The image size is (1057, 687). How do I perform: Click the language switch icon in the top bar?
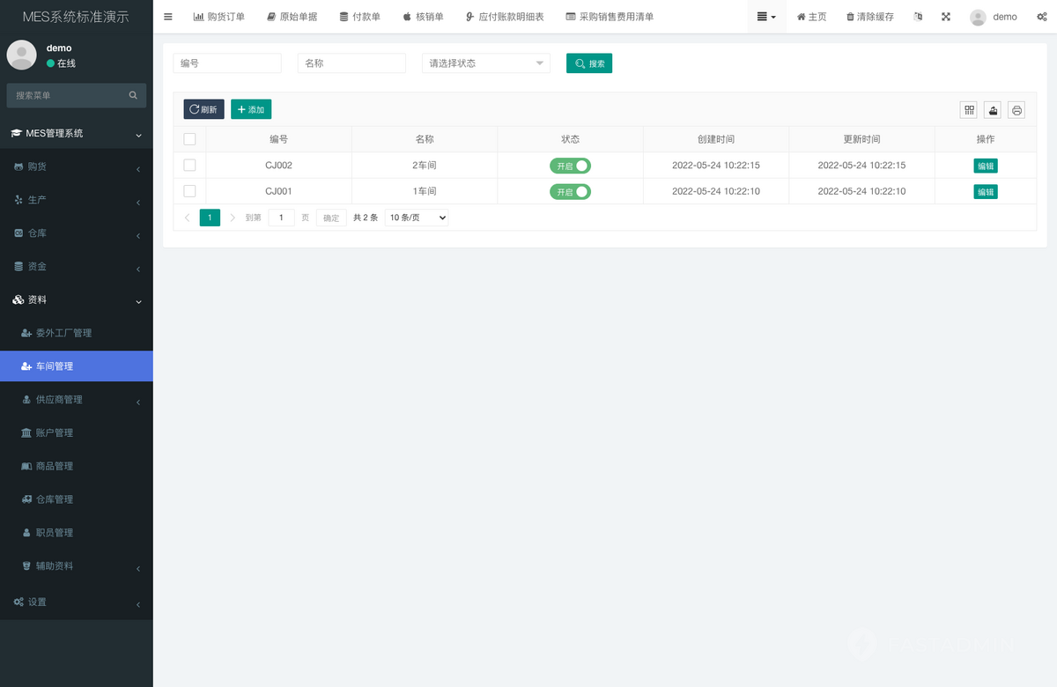(x=918, y=16)
